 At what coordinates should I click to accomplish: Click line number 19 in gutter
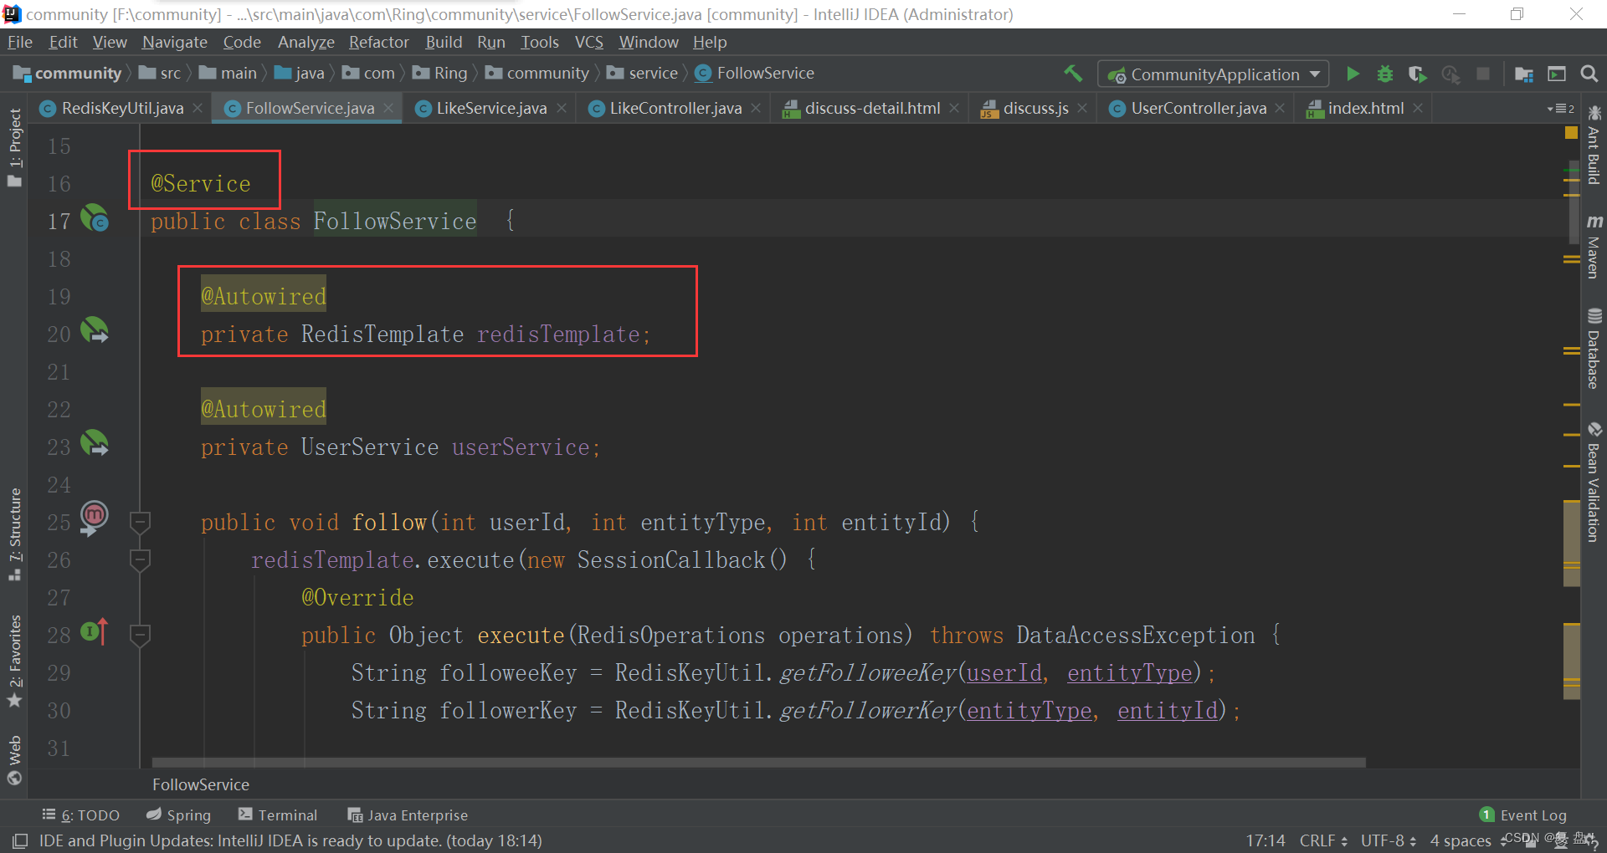point(59,297)
